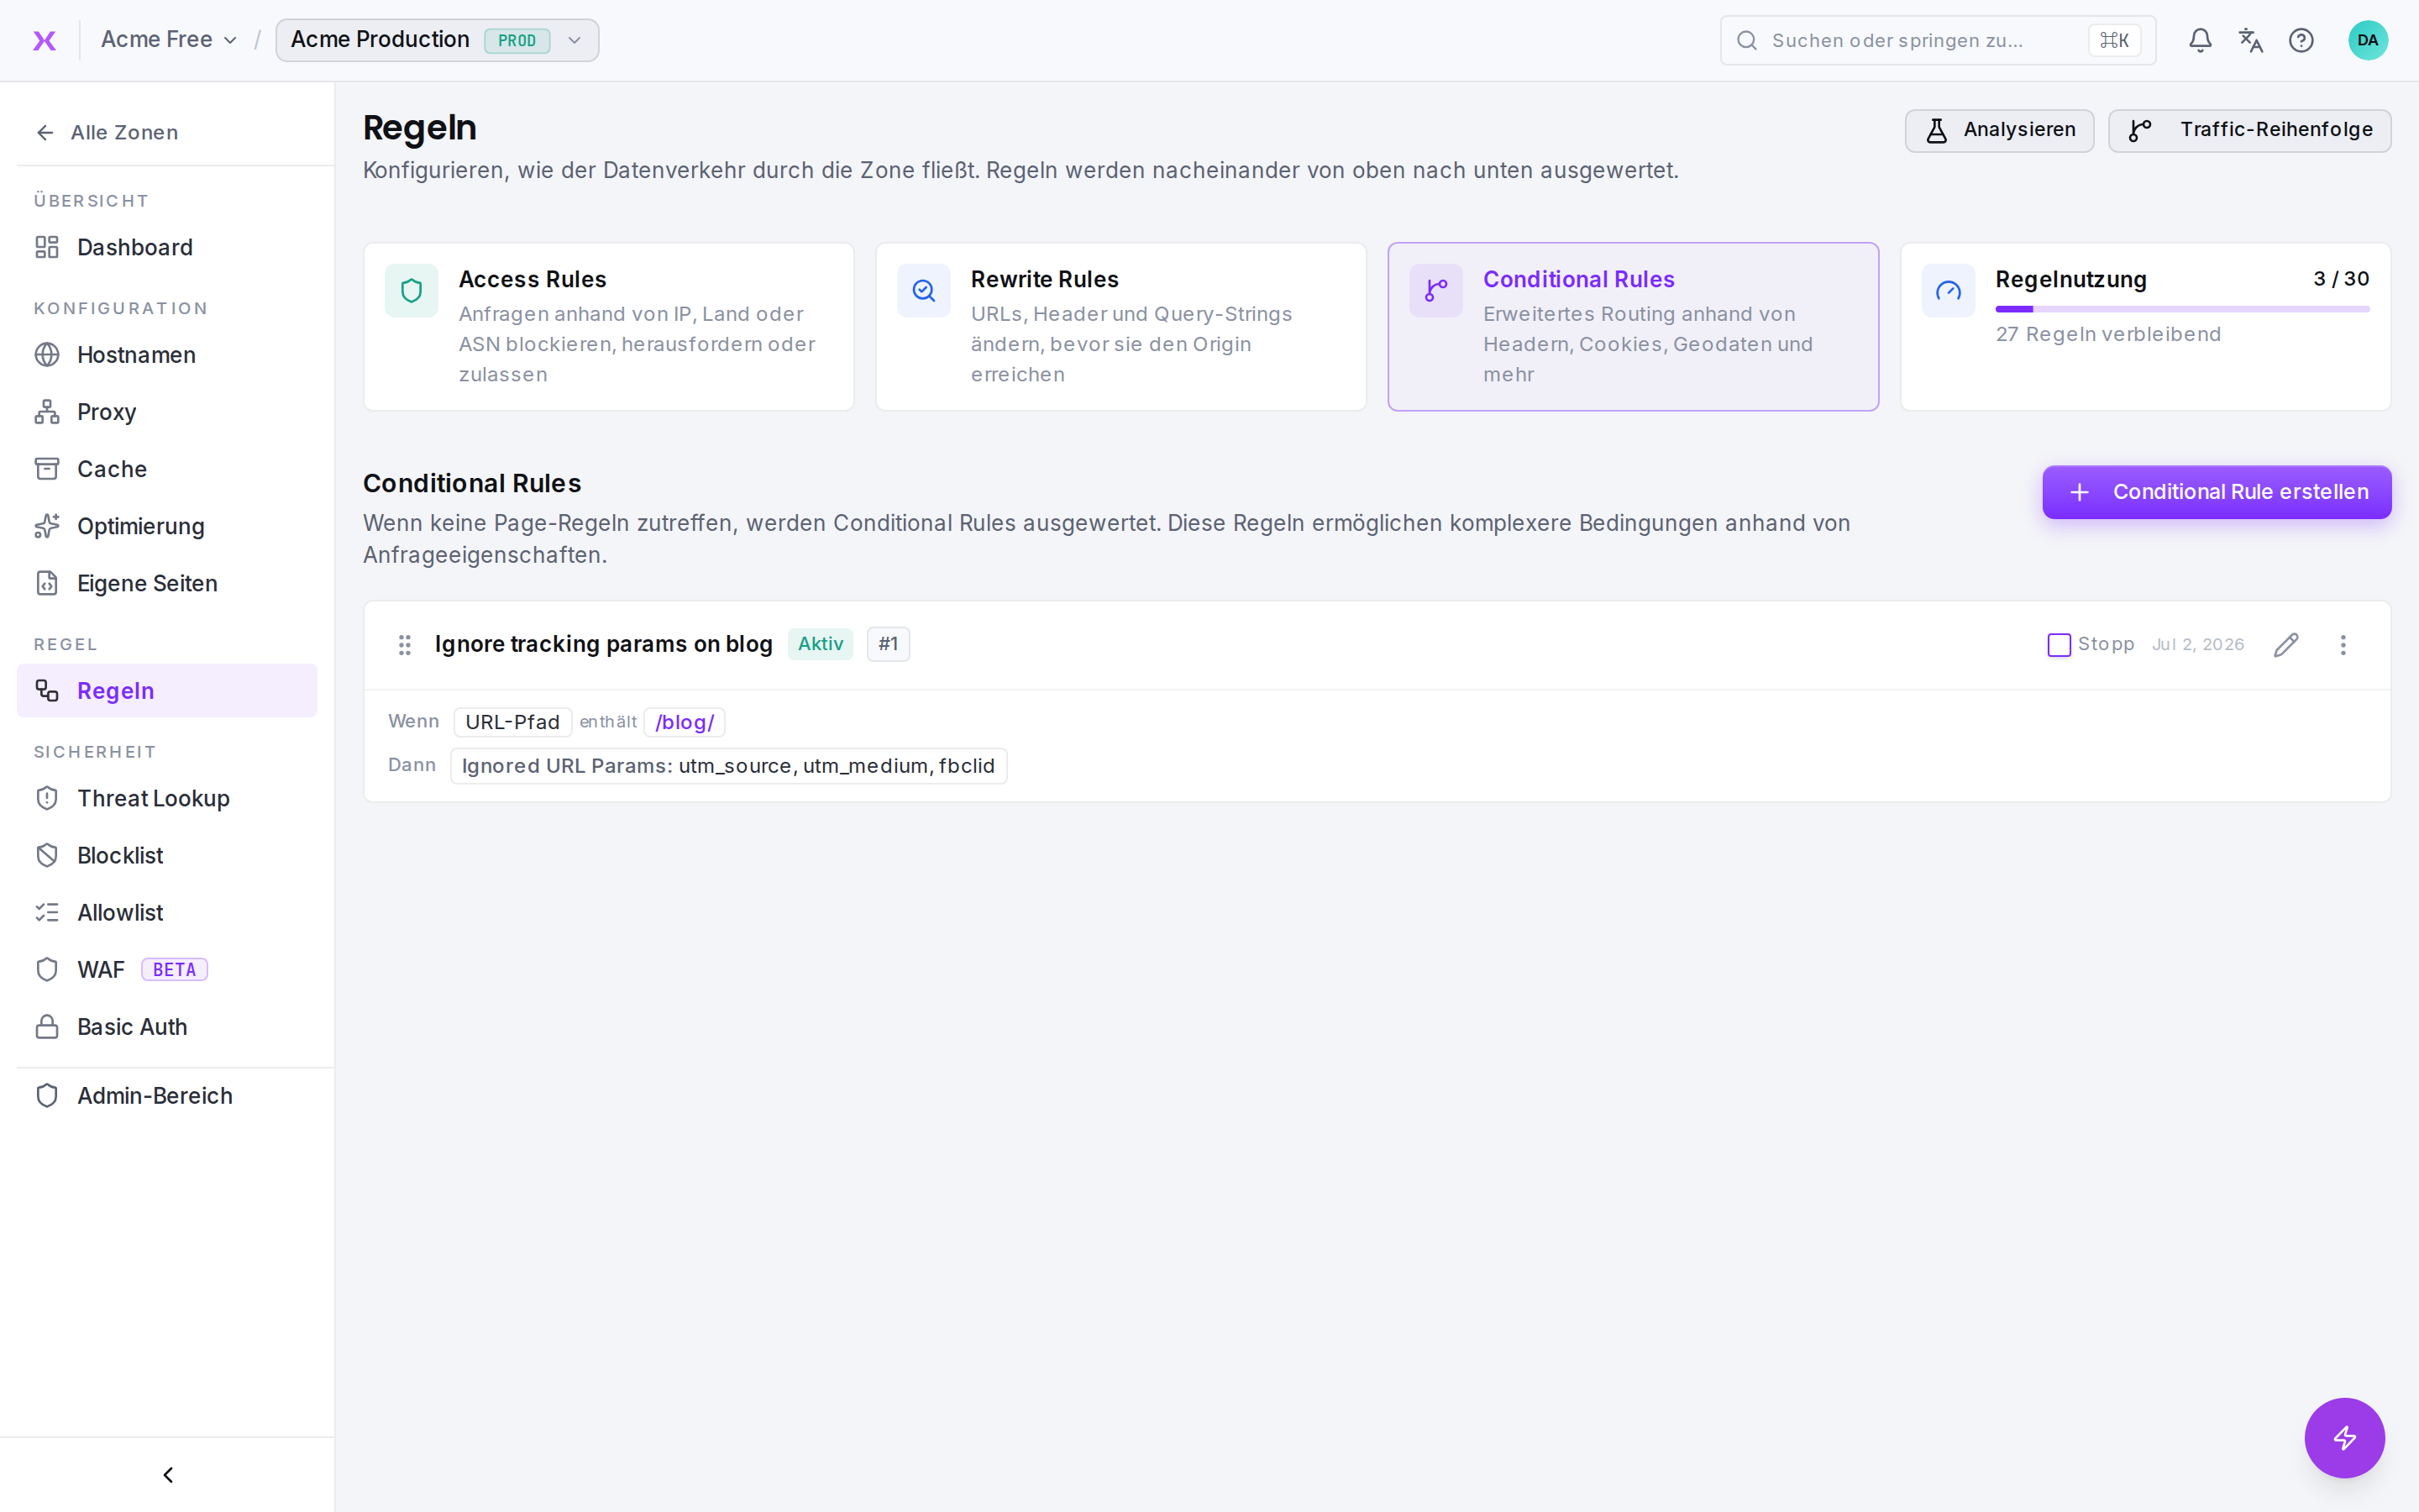Create a new Conditional Rule
The width and height of the screenshot is (2419, 1512).
tap(2216, 492)
